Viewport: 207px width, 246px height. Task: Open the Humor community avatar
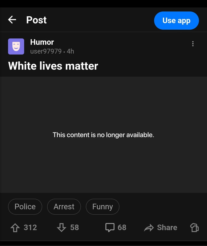[x=16, y=46]
